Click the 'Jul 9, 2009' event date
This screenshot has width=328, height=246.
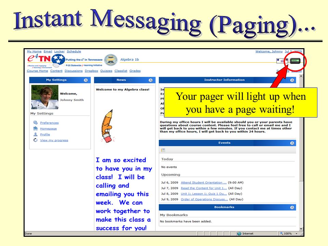(x=170, y=199)
